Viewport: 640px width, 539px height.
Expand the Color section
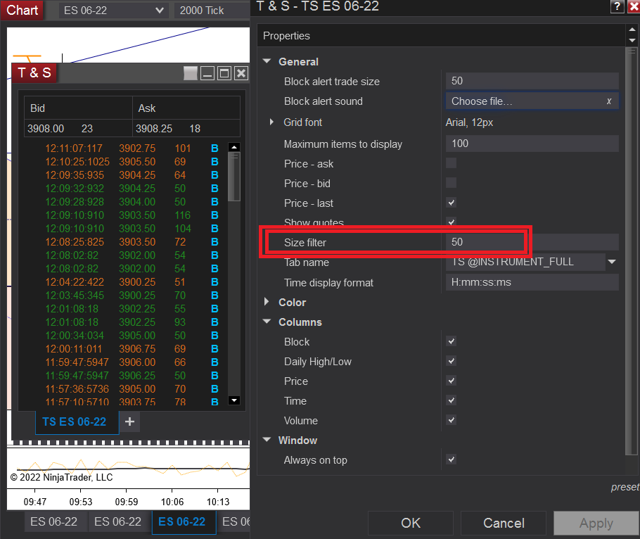[x=267, y=302]
